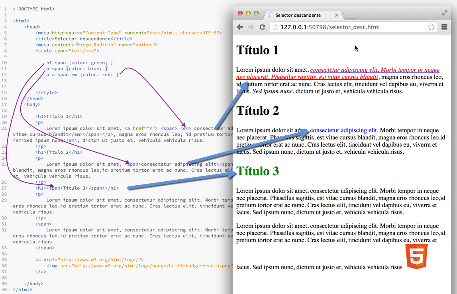Click the green "Título 3" heading
457x294 pixels.
point(257,171)
